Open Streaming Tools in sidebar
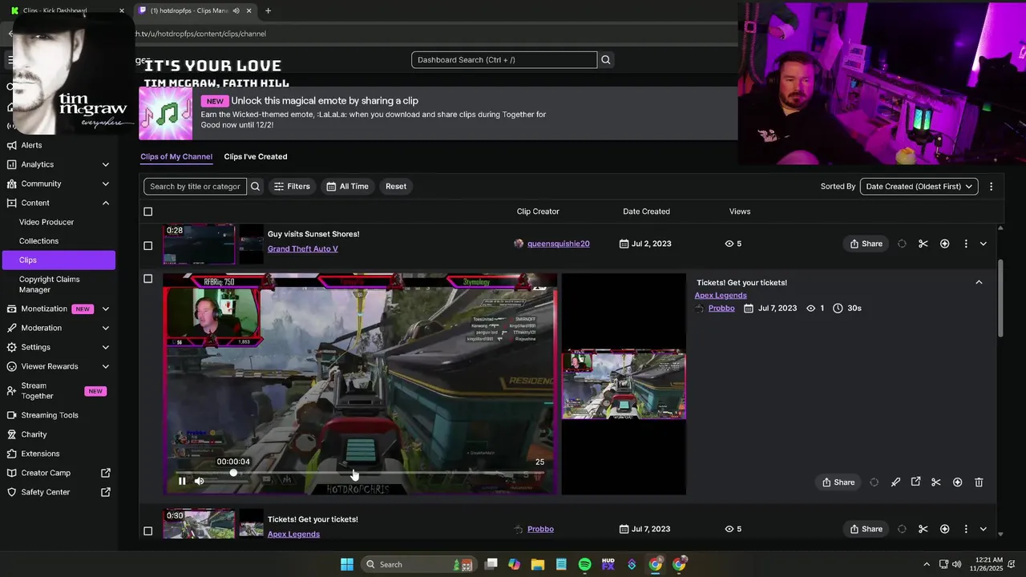Screen dimensions: 1026x577 [50, 415]
